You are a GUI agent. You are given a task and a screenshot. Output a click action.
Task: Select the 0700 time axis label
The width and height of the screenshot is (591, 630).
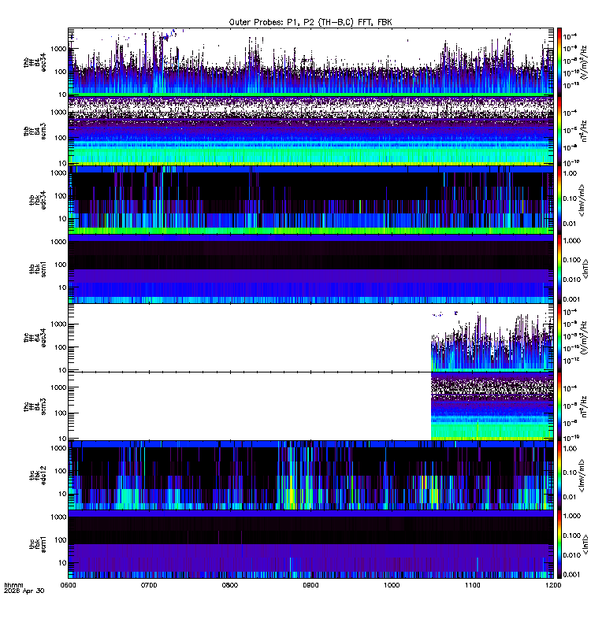click(149, 585)
